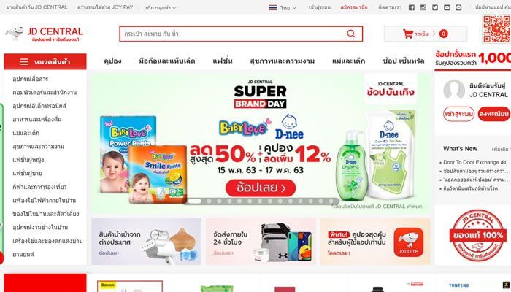Select the แฟชั่น nav item

223,61
